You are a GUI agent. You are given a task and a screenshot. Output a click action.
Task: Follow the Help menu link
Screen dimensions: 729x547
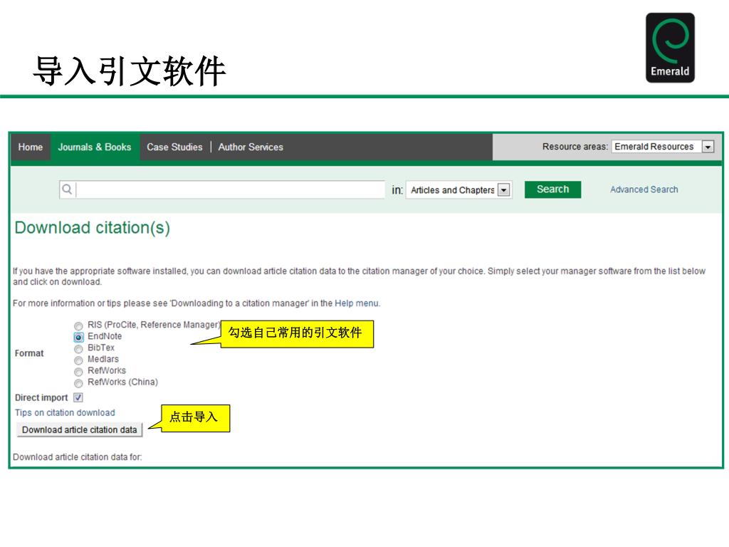(357, 303)
